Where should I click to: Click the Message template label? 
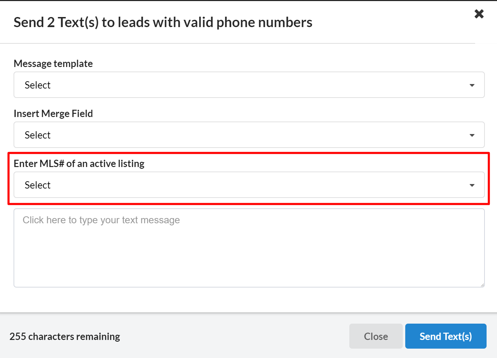pos(53,64)
